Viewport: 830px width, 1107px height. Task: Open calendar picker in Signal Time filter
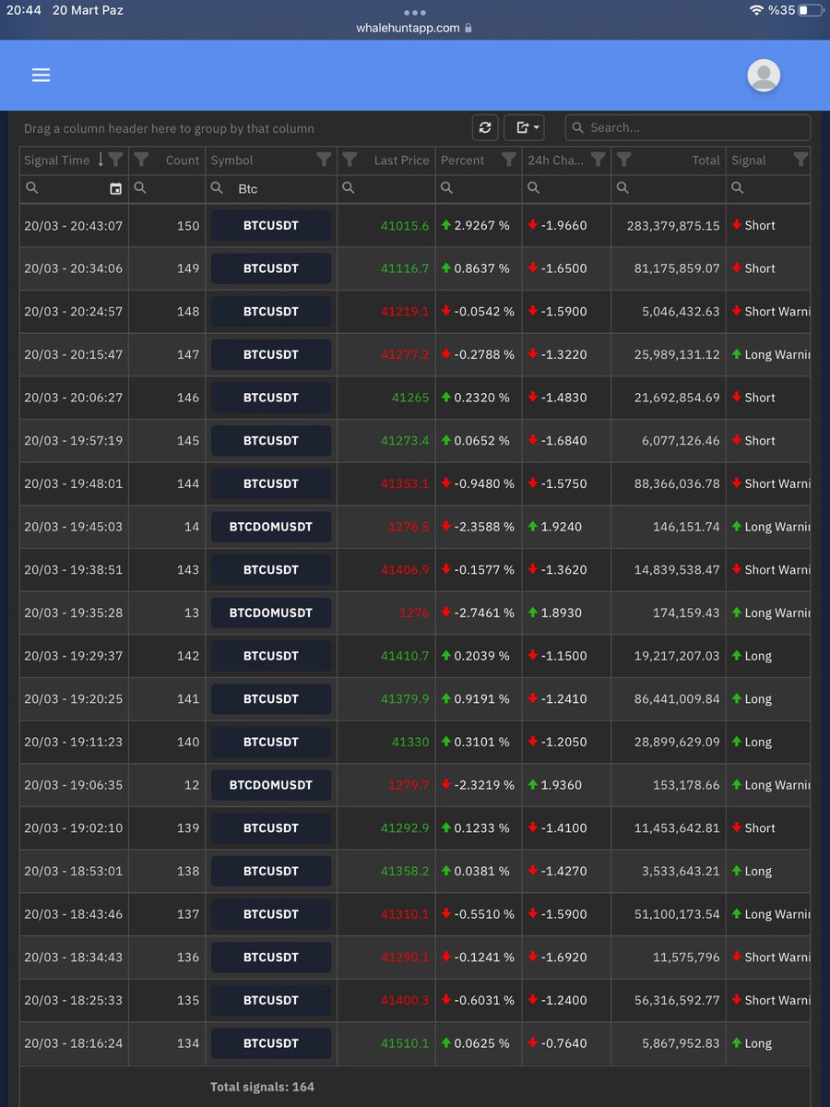click(115, 188)
